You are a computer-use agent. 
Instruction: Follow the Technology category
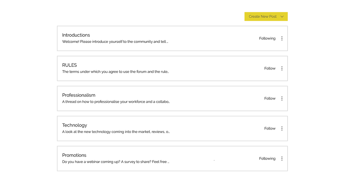pyautogui.click(x=270, y=129)
